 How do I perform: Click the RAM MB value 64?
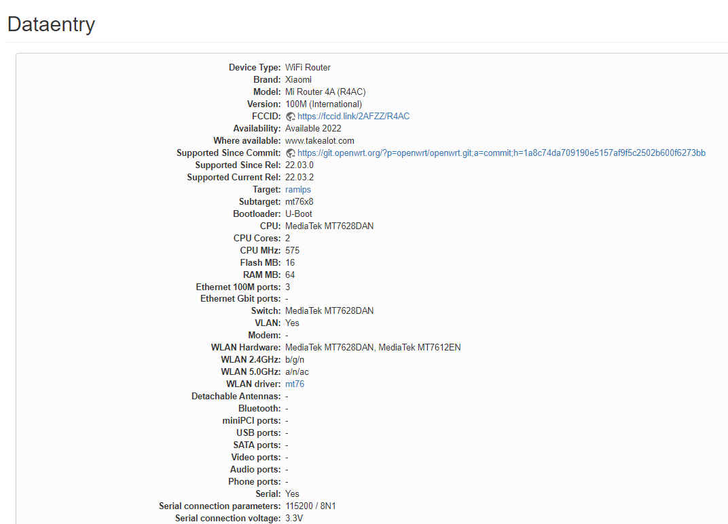pos(290,275)
